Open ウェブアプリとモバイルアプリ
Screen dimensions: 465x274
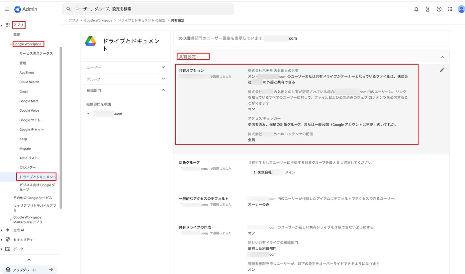[35, 208]
